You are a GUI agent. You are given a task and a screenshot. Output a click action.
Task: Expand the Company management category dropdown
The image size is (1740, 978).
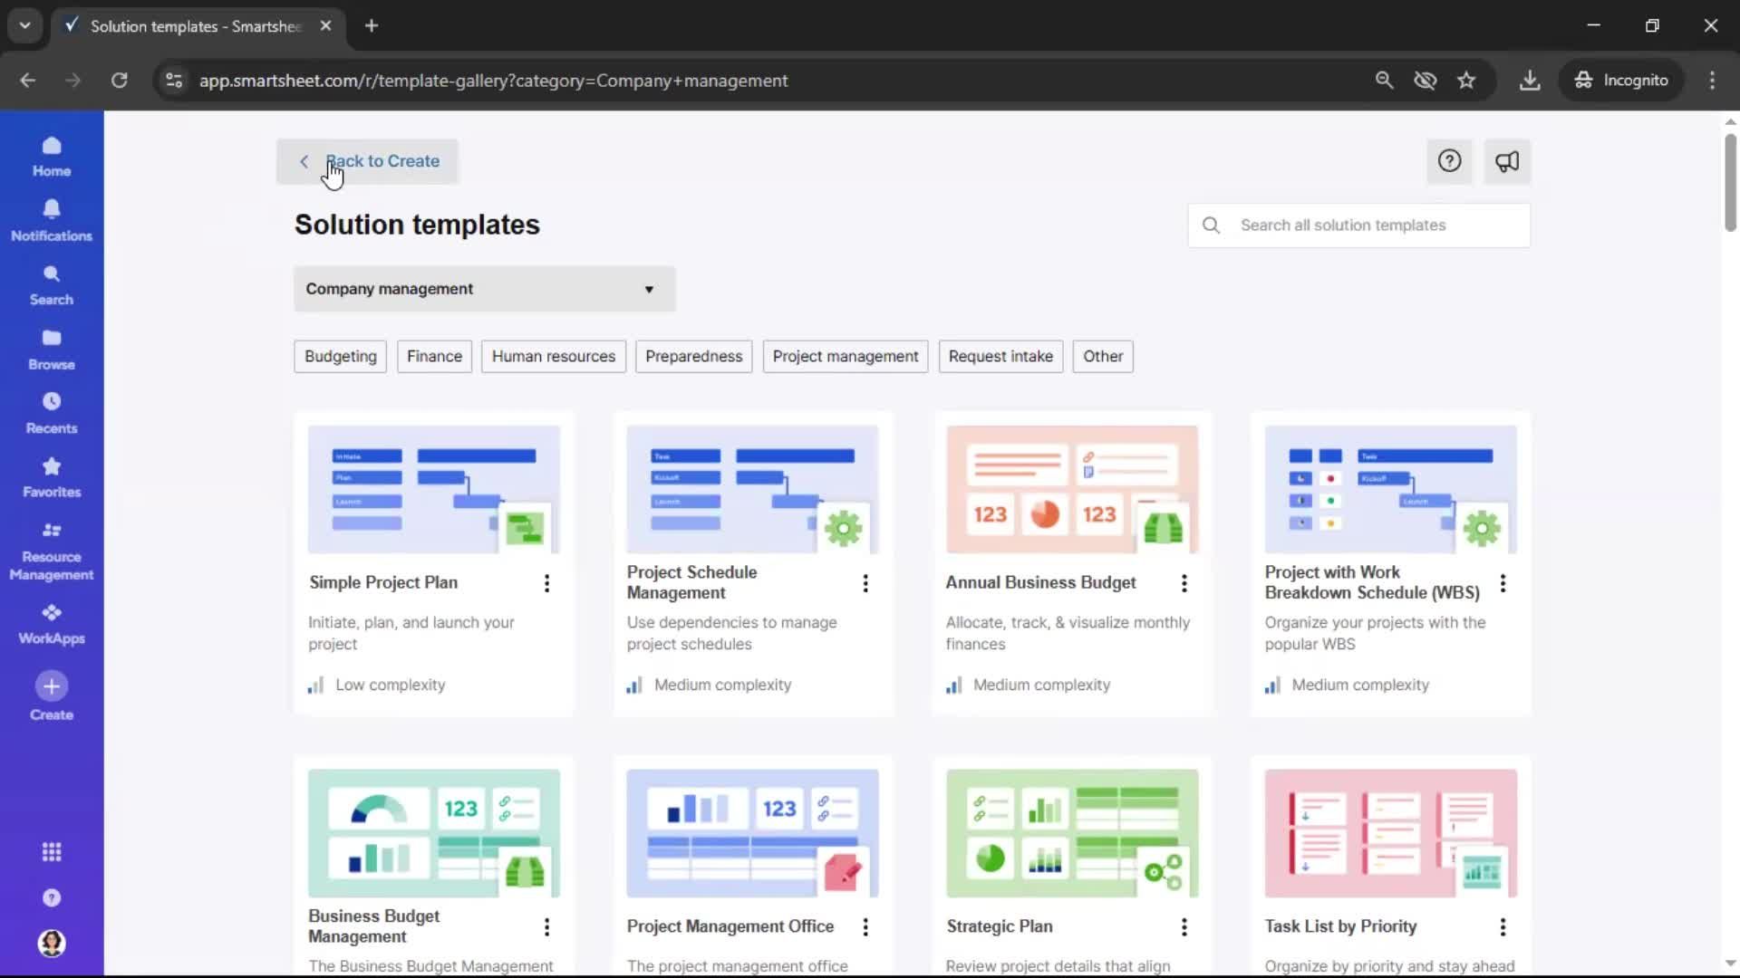tap(484, 289)
